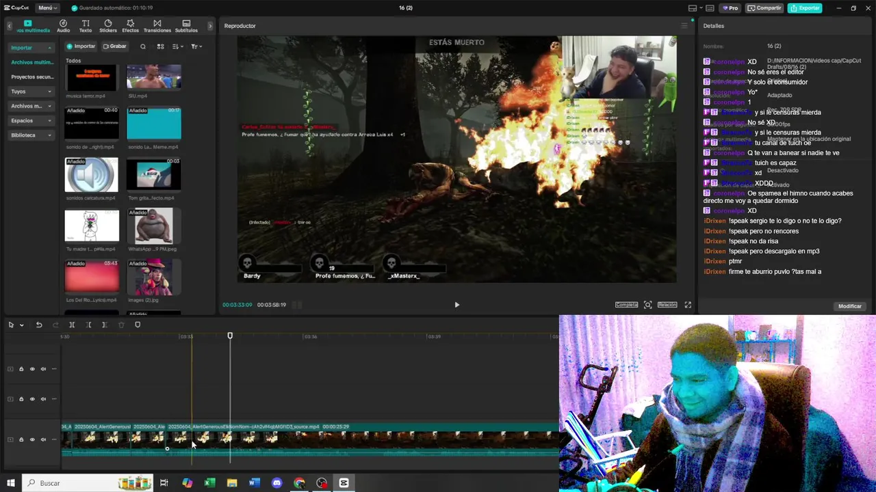Click the Grabar record button
This screenshot has width=876, height=492.
click(114, 46)
